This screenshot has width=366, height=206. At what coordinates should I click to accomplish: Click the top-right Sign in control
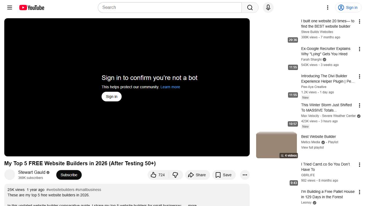348,8
